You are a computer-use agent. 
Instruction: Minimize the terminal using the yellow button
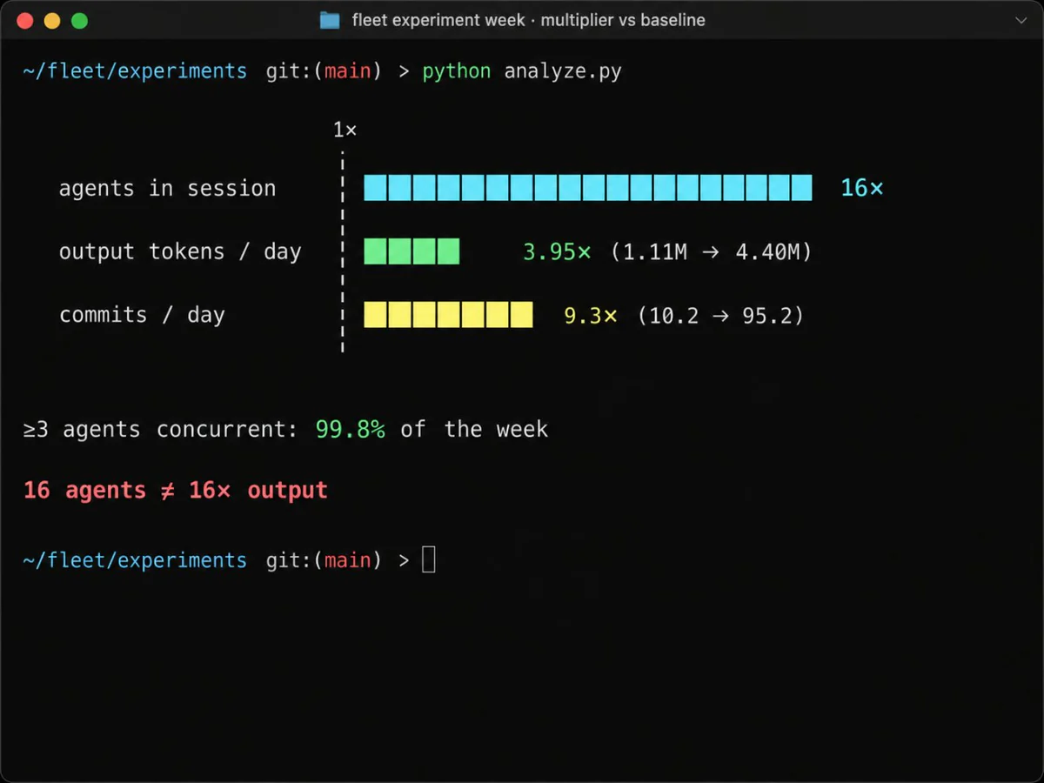(x=52, y=20)
